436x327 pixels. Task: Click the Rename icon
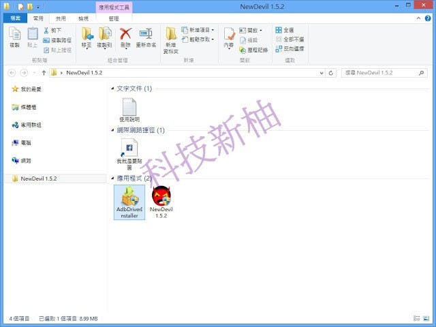pos(146,34)
